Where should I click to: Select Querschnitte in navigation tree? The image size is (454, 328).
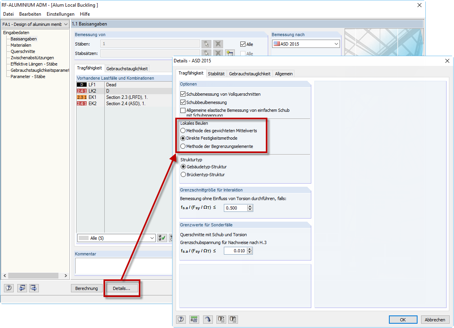coord(23,51)
